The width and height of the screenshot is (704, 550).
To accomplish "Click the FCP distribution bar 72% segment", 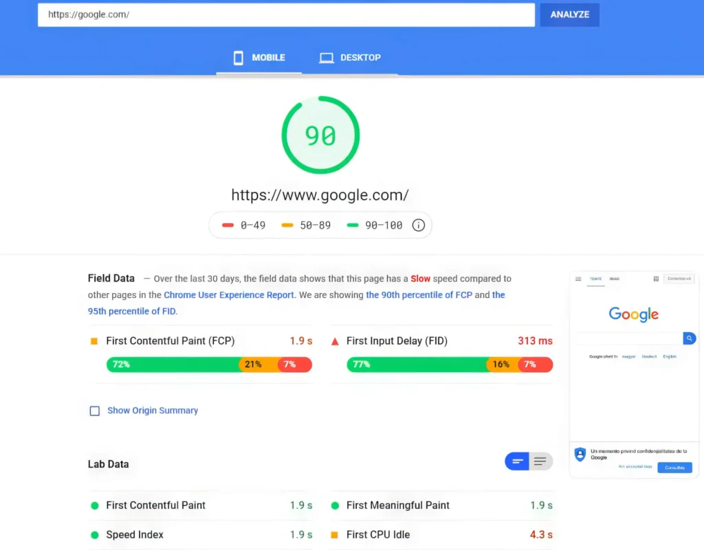I will click(173, 365).
